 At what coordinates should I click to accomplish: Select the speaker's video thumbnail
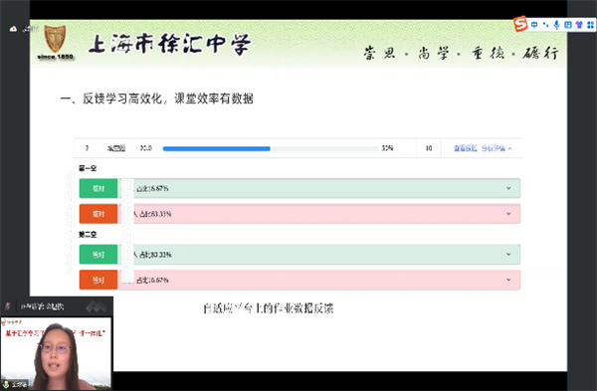(x=56, y=354)
